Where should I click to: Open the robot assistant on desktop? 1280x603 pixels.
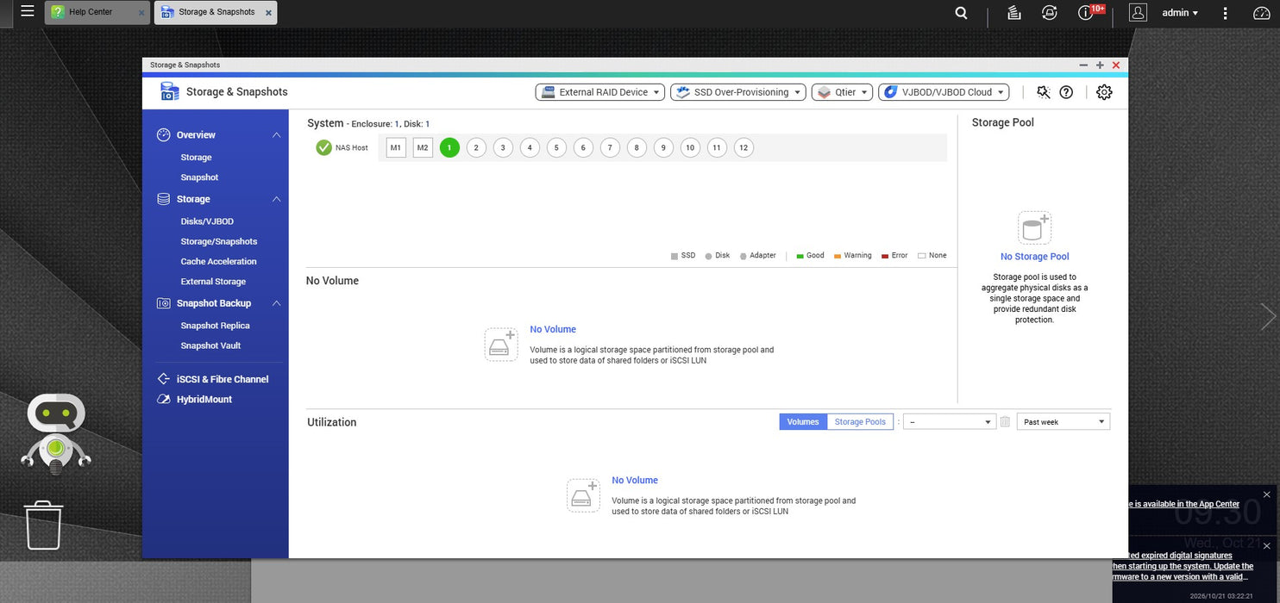(56, 433)
